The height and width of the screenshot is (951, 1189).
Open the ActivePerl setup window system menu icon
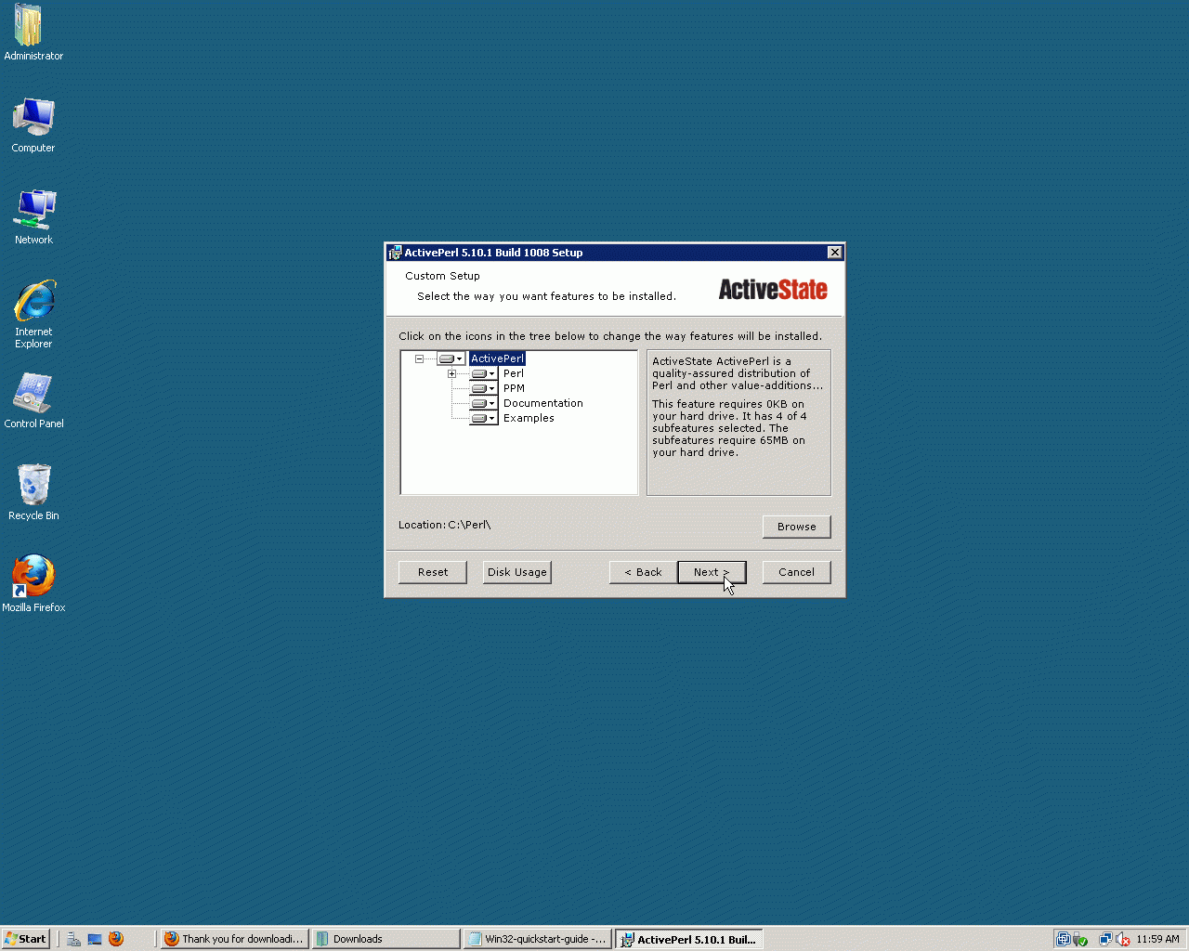click(395, 253)
